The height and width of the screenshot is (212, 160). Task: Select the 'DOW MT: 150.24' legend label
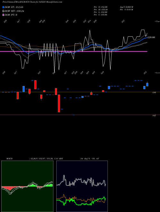(14, 11)
